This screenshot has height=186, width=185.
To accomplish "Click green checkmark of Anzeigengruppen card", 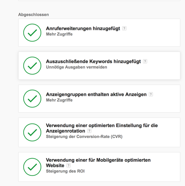I will [x=32, y=99].
